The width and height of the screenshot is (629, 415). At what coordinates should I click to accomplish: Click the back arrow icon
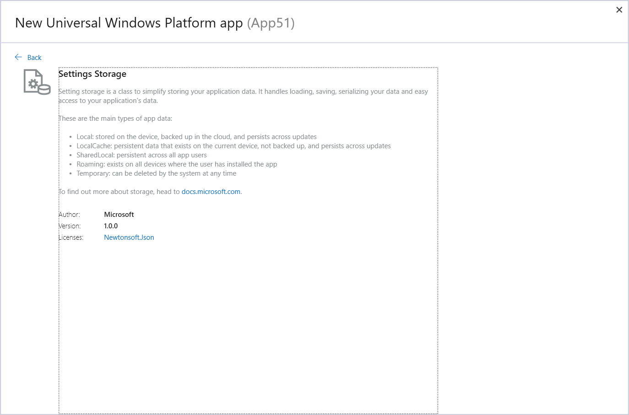[18, 57]
